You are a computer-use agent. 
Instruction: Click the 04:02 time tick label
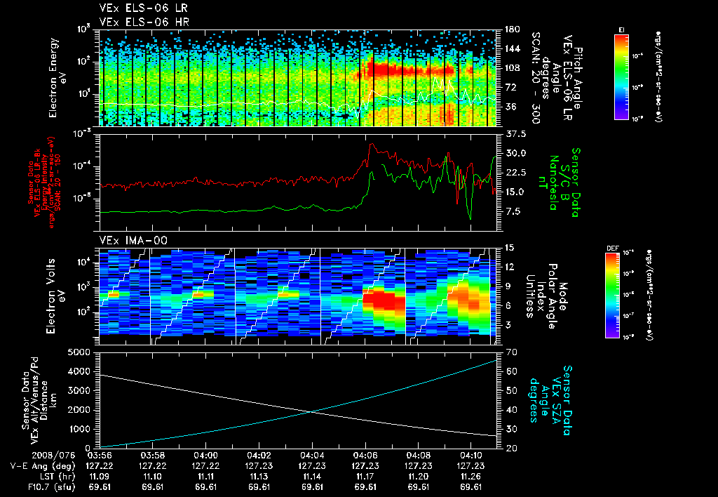pos(259,456)
